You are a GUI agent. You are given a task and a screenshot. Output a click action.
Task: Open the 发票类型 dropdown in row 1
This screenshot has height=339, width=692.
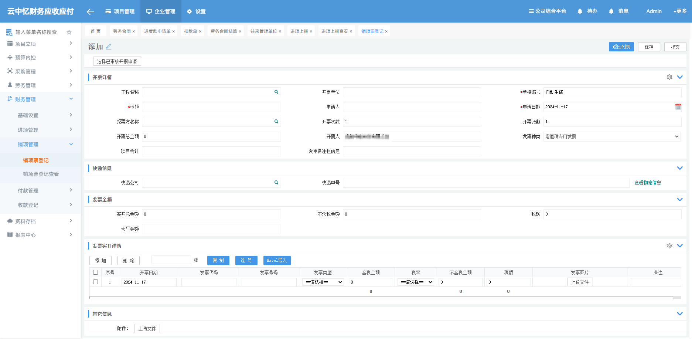point(323,282)
